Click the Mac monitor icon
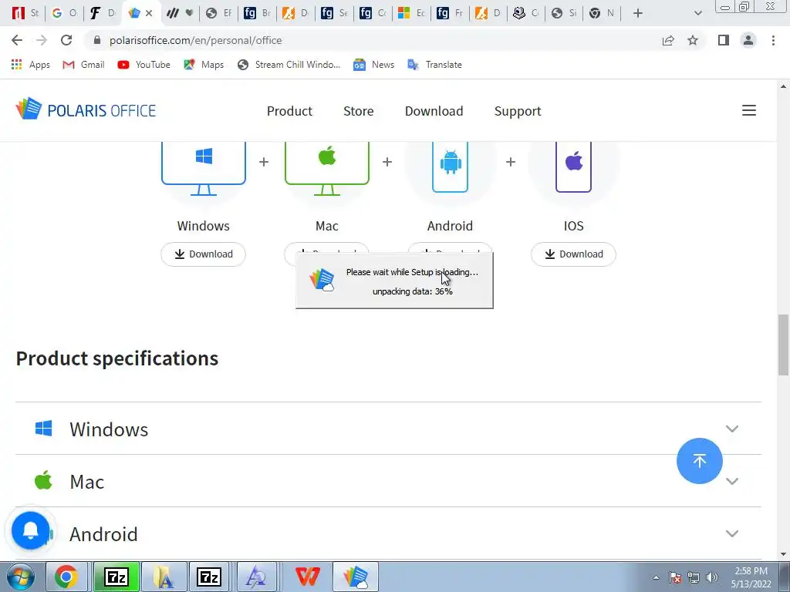Screen dimensions: 790x592 pos(327,168)
